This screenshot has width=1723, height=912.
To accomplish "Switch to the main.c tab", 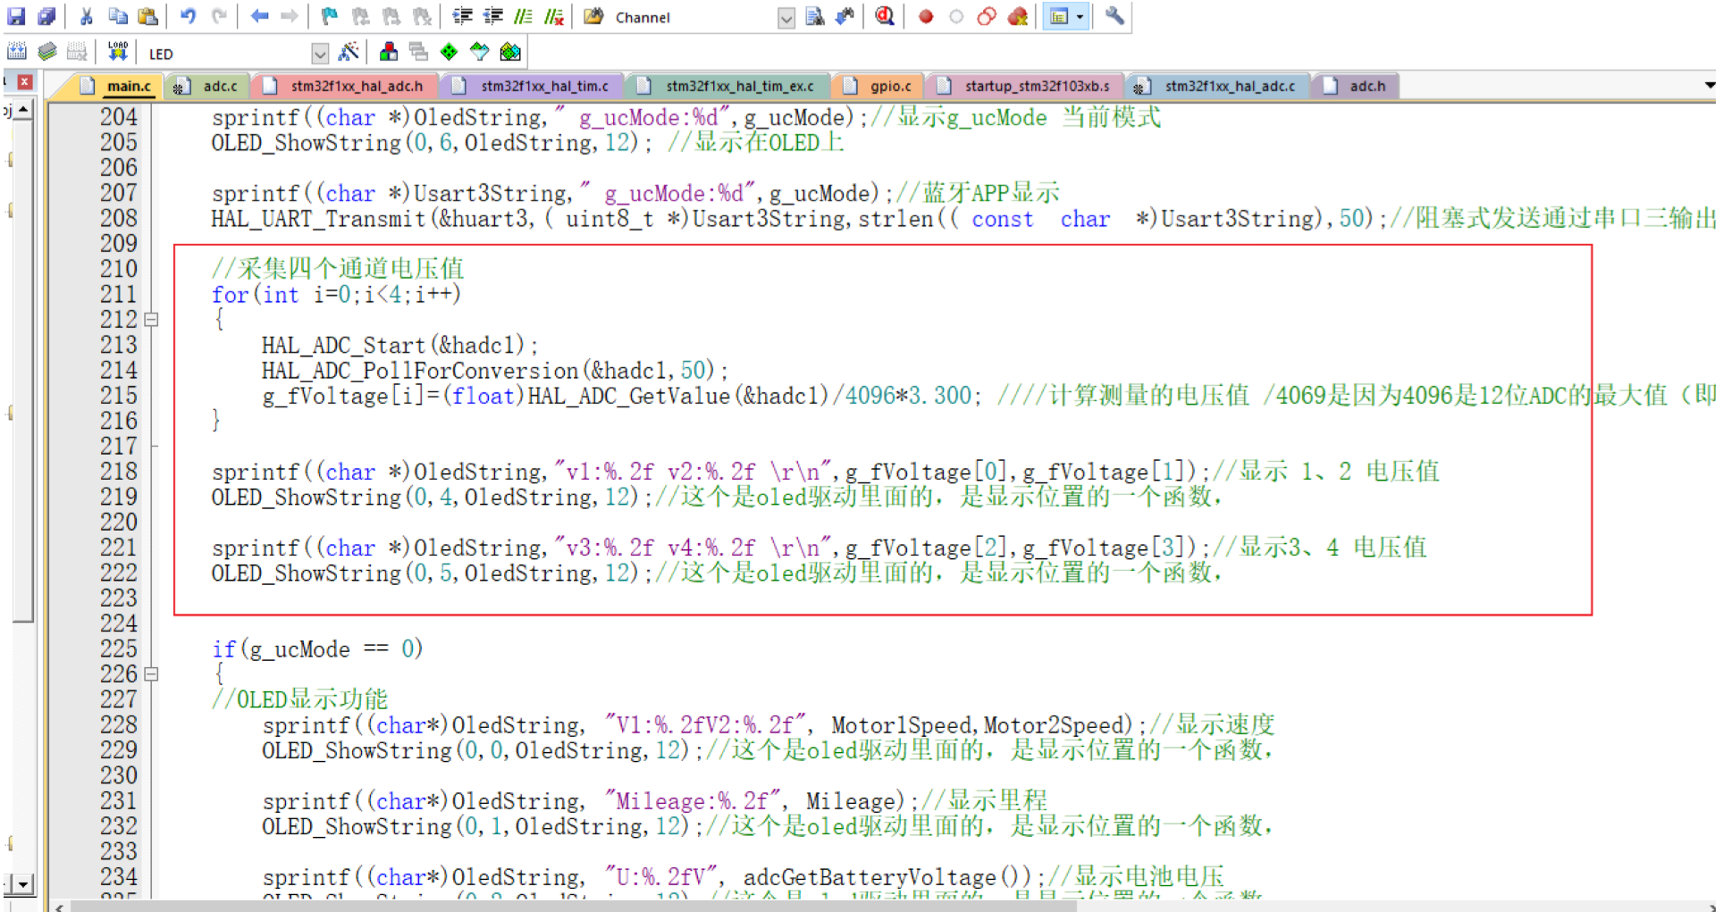I will [x=117, y=86].
